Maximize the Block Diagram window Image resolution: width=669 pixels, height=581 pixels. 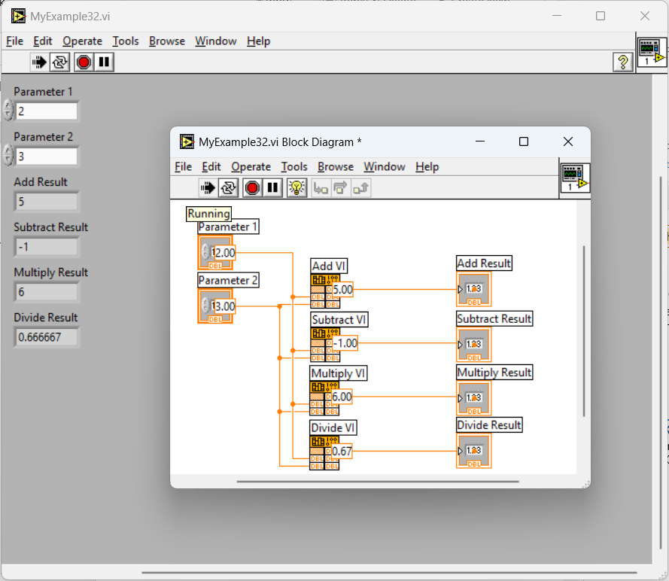(x=524, y=141)
